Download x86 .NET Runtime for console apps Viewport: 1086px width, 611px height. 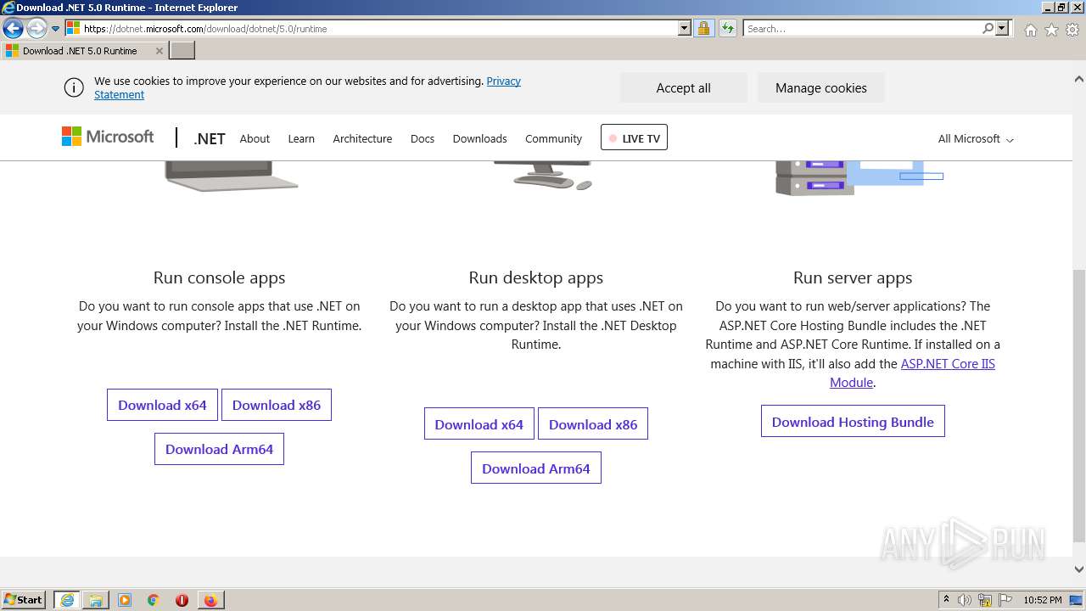coord(277,405)
